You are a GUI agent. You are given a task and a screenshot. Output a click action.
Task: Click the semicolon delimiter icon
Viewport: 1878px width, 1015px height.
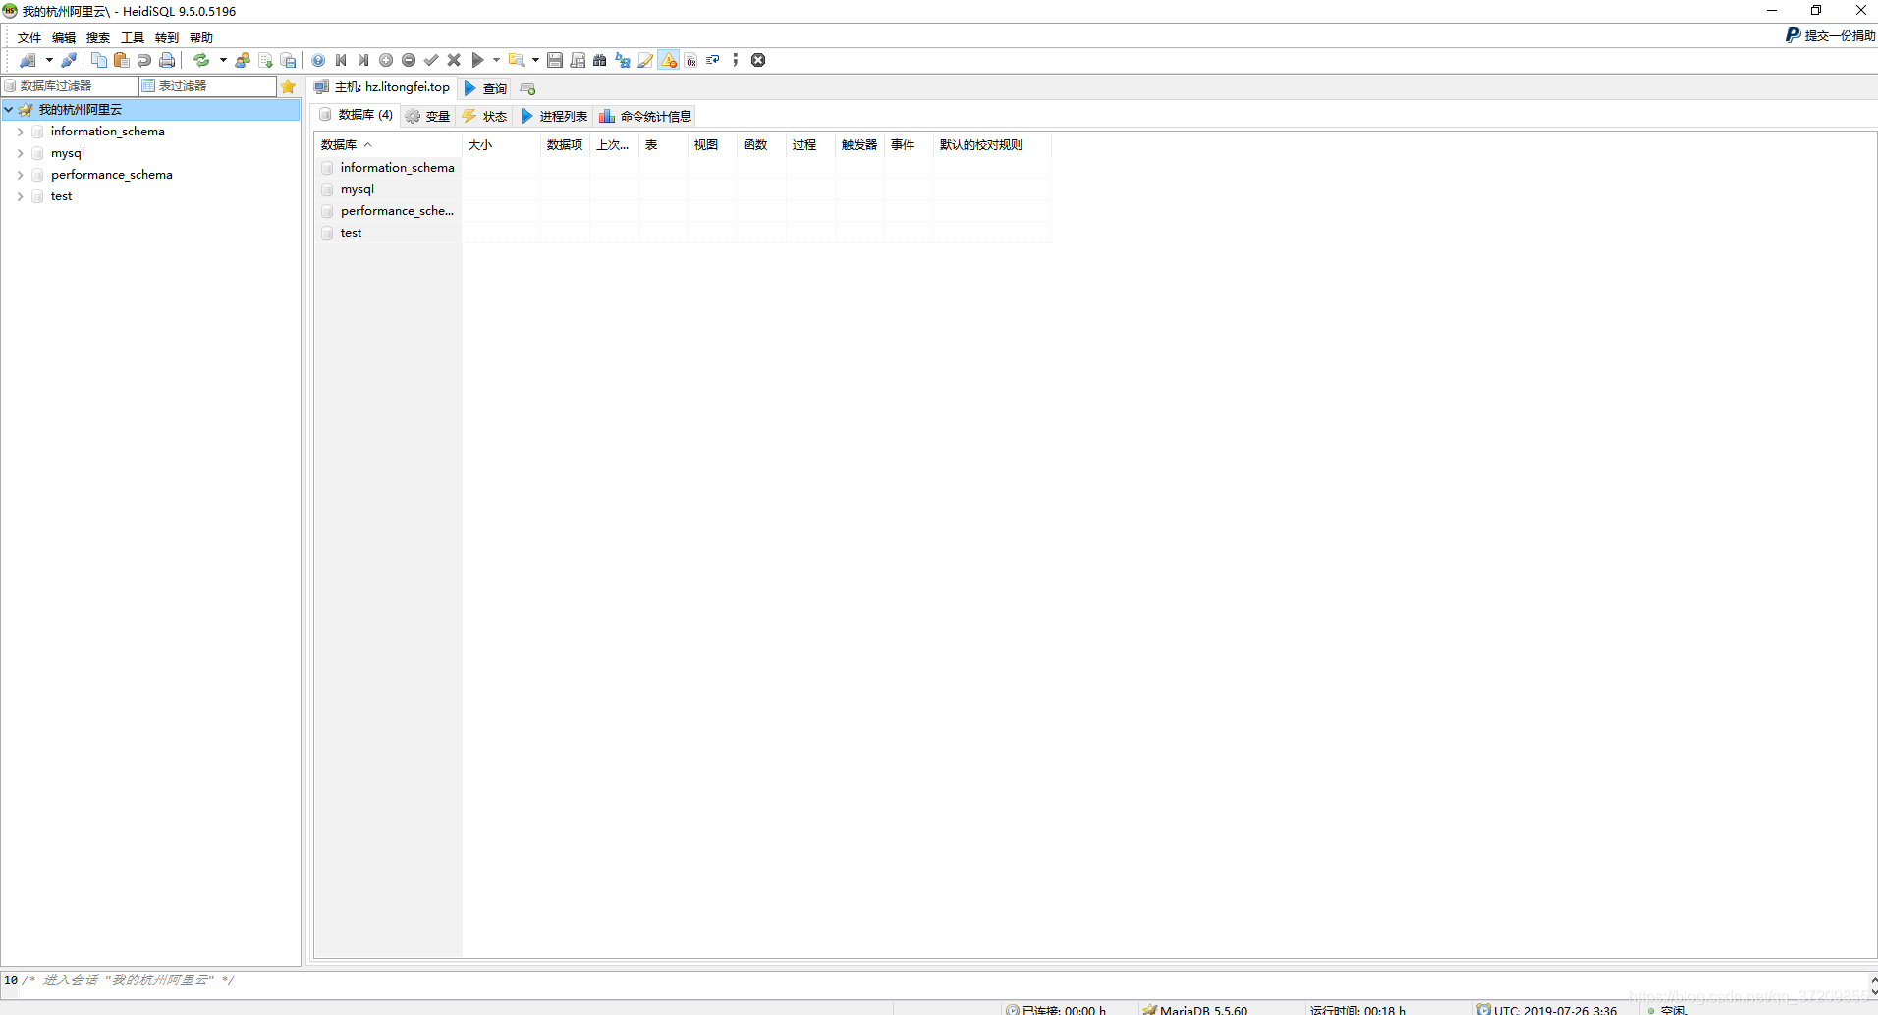click(736, 60)
